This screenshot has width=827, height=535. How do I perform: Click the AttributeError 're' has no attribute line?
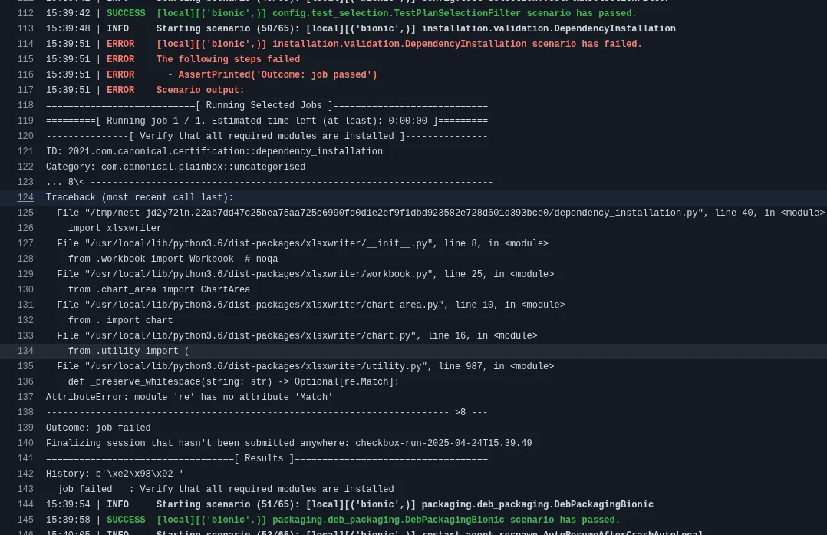pos(189,398)
